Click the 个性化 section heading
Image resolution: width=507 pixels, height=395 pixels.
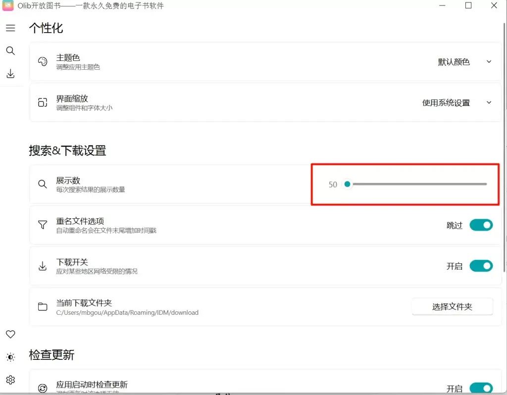tap(46, 28)
